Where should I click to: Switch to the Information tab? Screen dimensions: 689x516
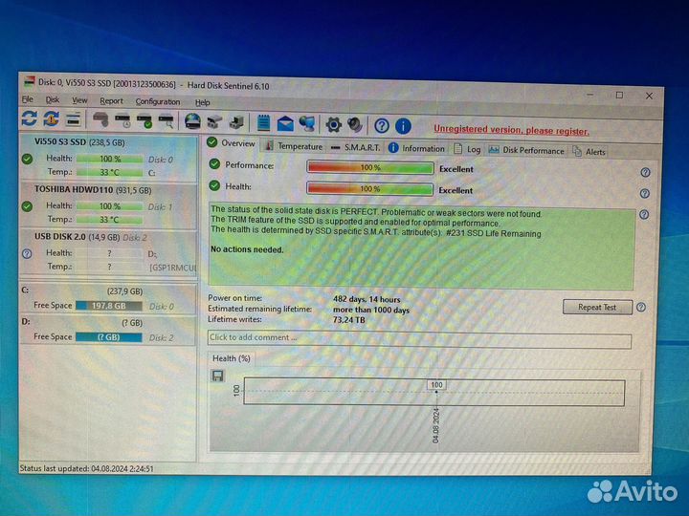pos(416,148)
